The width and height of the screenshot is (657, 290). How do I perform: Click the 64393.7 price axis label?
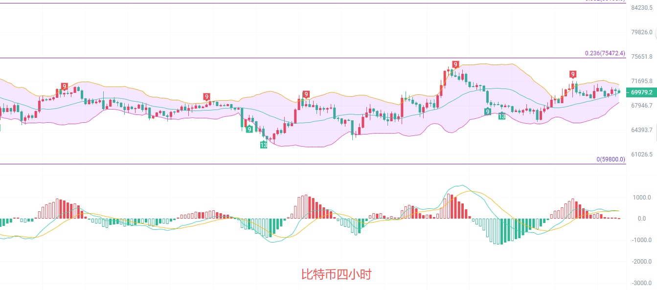[642, 130]
